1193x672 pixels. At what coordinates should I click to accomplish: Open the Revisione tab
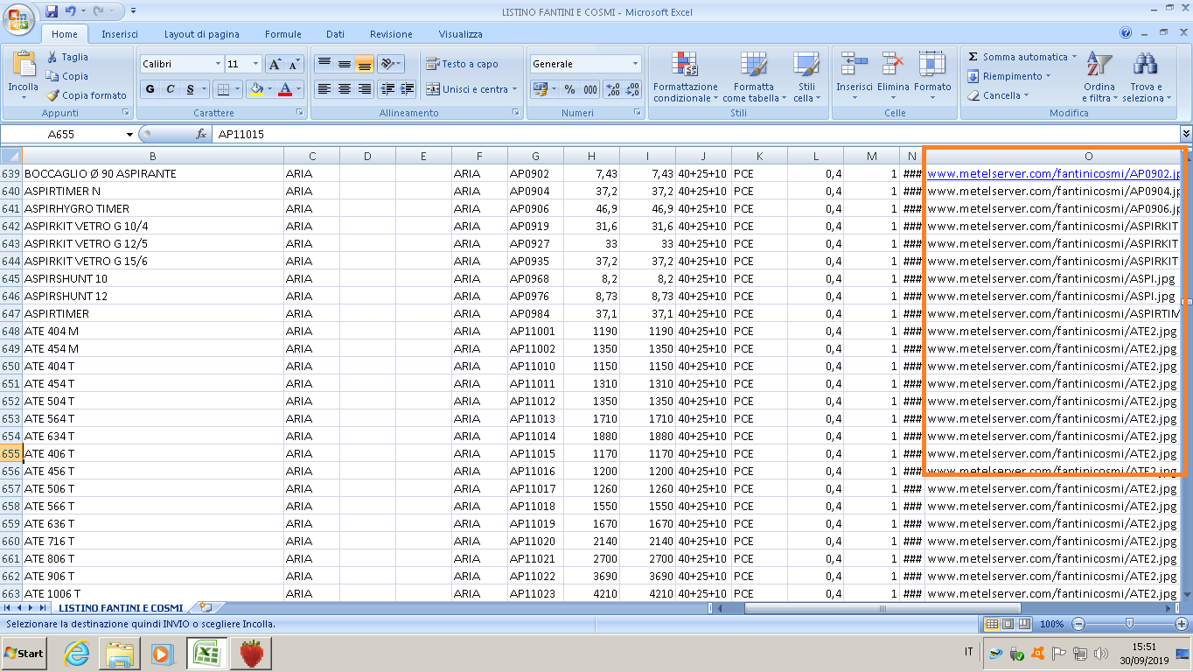[391, 34]
